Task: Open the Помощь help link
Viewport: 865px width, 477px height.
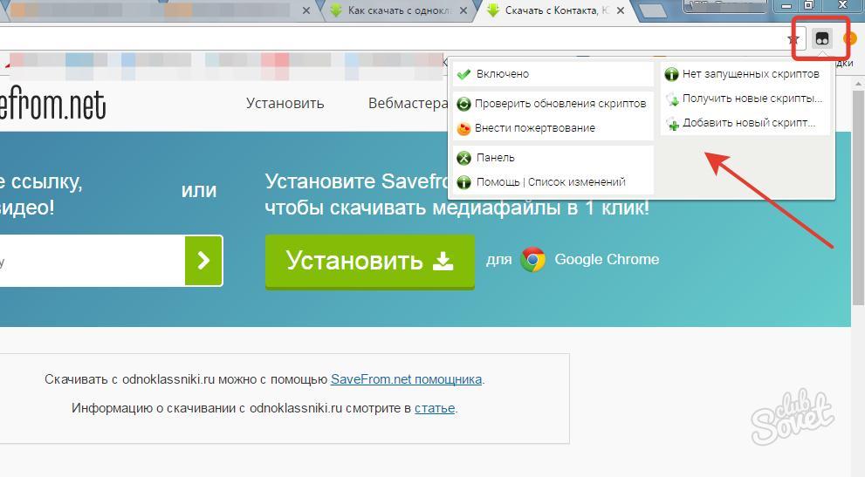Action: tap(498, 182)
